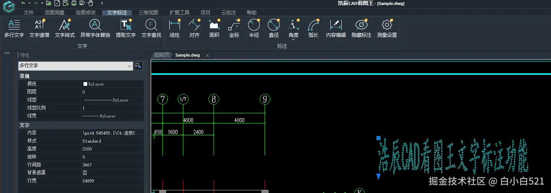Select the 直径 diameter dimension tool
Image resolution: width=551 pixels, height=193 pixels.
(274, 29)
